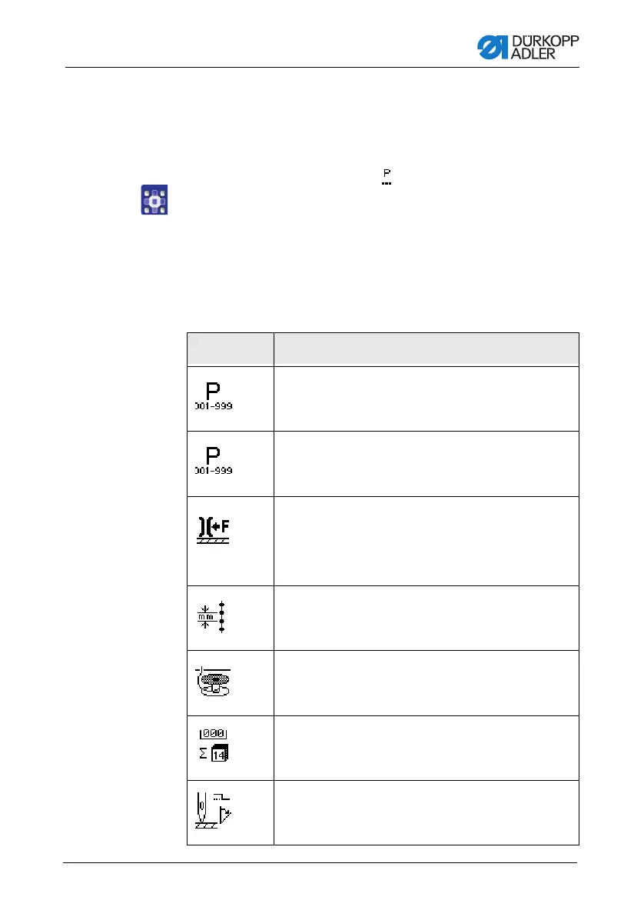Click the gray header cell above icons
The image size is (644, 917).
pos(231,350)
